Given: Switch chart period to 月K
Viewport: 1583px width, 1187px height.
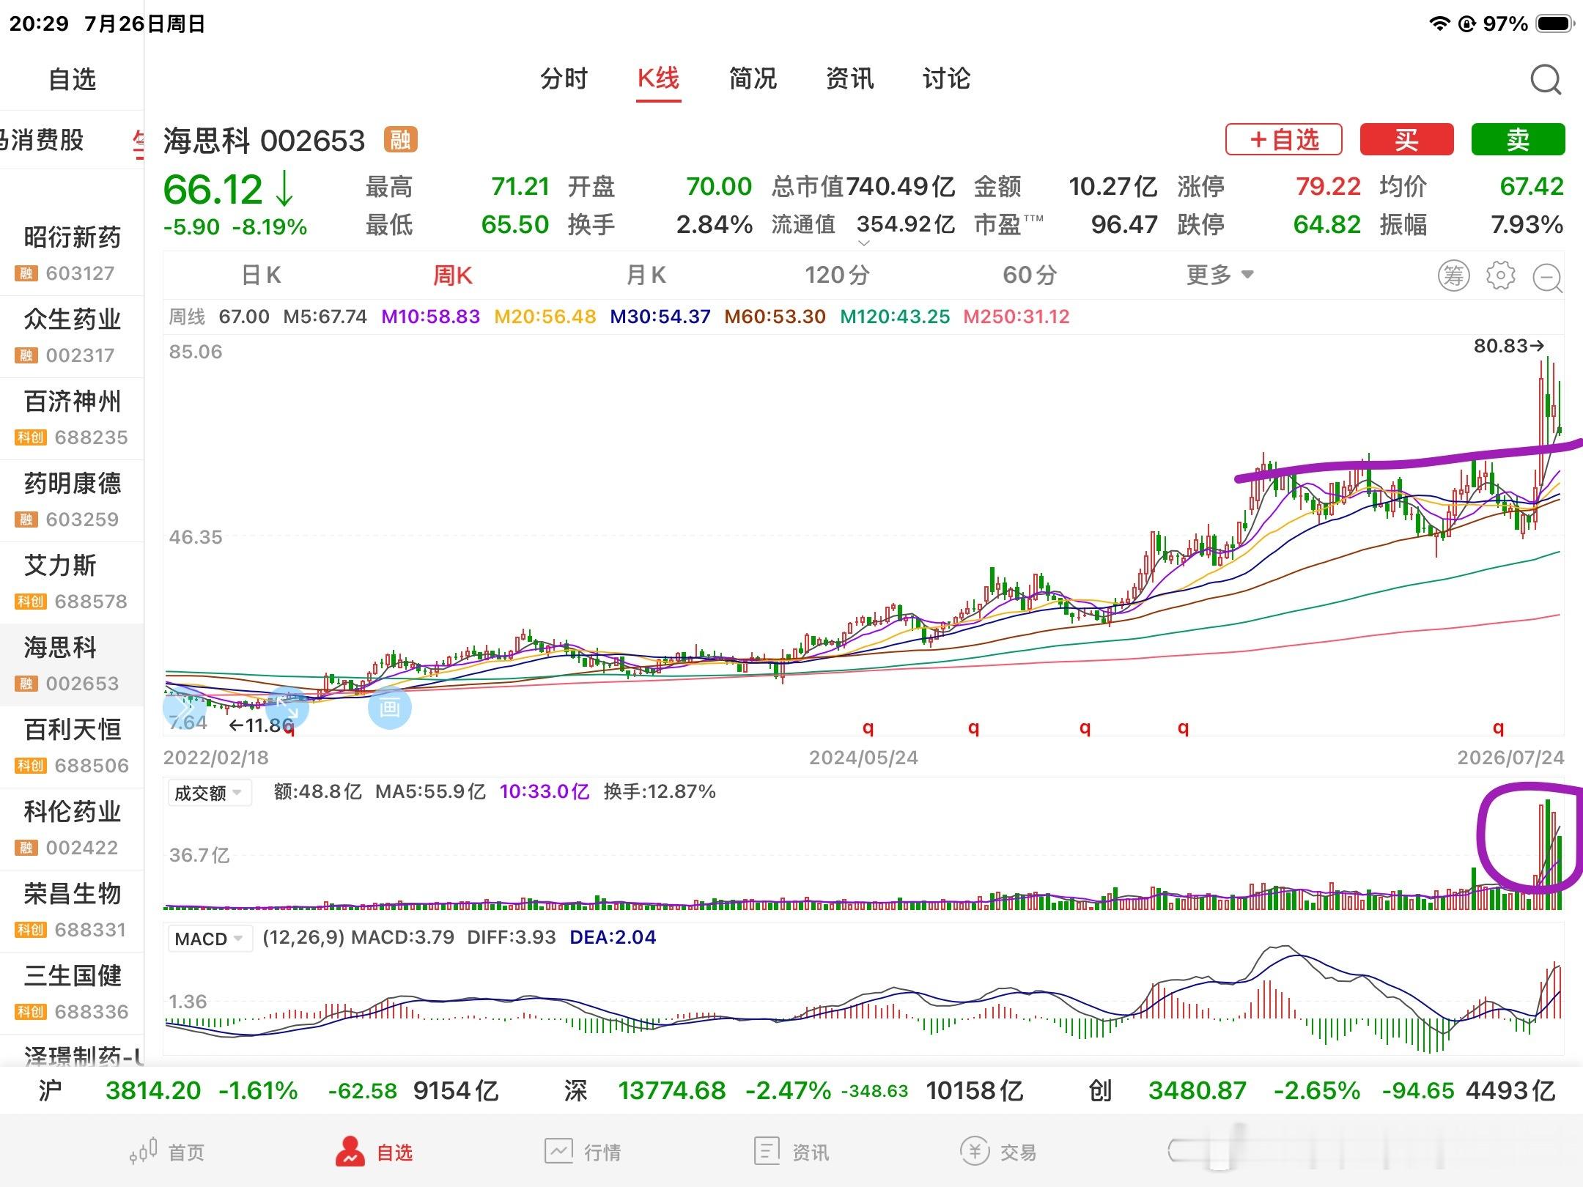Looking at the screenshot, I should pos(646,276).
